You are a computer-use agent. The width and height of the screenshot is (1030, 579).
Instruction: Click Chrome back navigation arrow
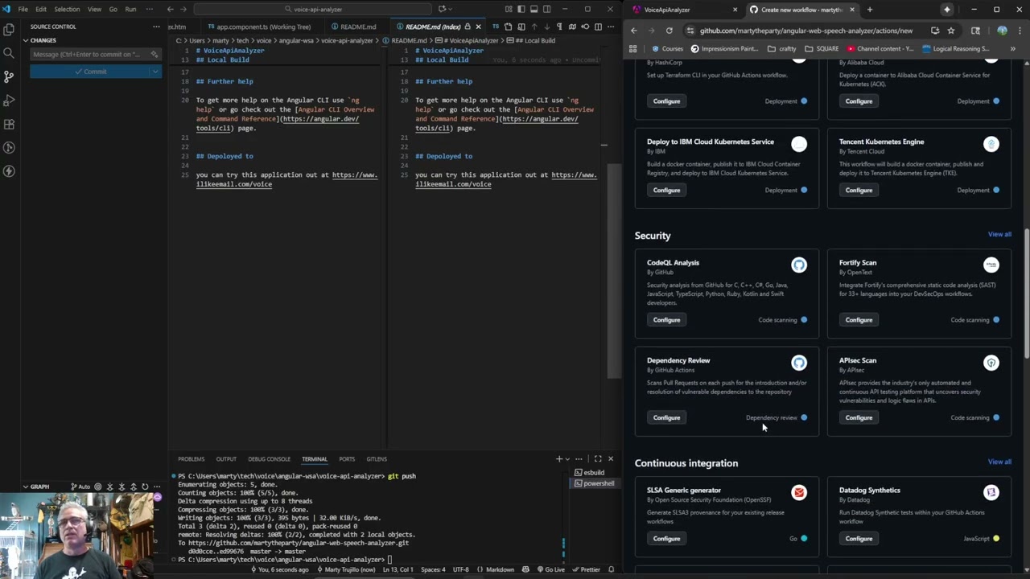633,31
